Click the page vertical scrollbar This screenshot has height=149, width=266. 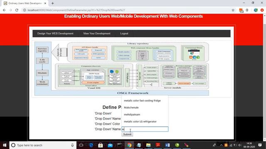(265, 78)
